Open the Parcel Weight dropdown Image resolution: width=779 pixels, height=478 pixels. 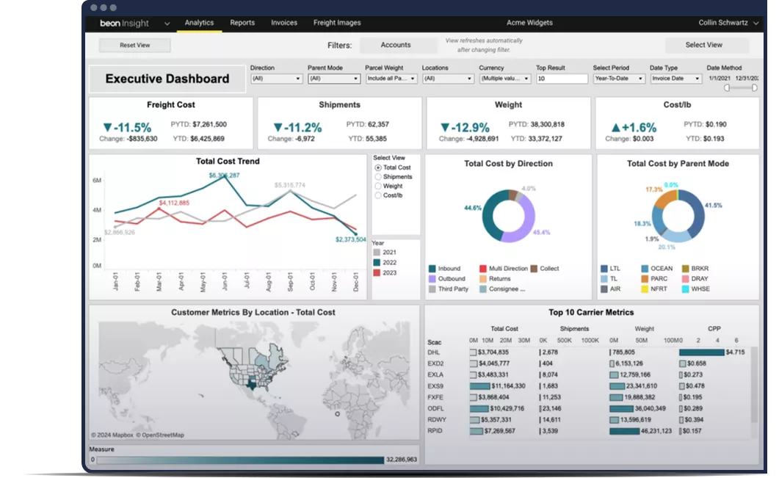[x=391, y=79]
